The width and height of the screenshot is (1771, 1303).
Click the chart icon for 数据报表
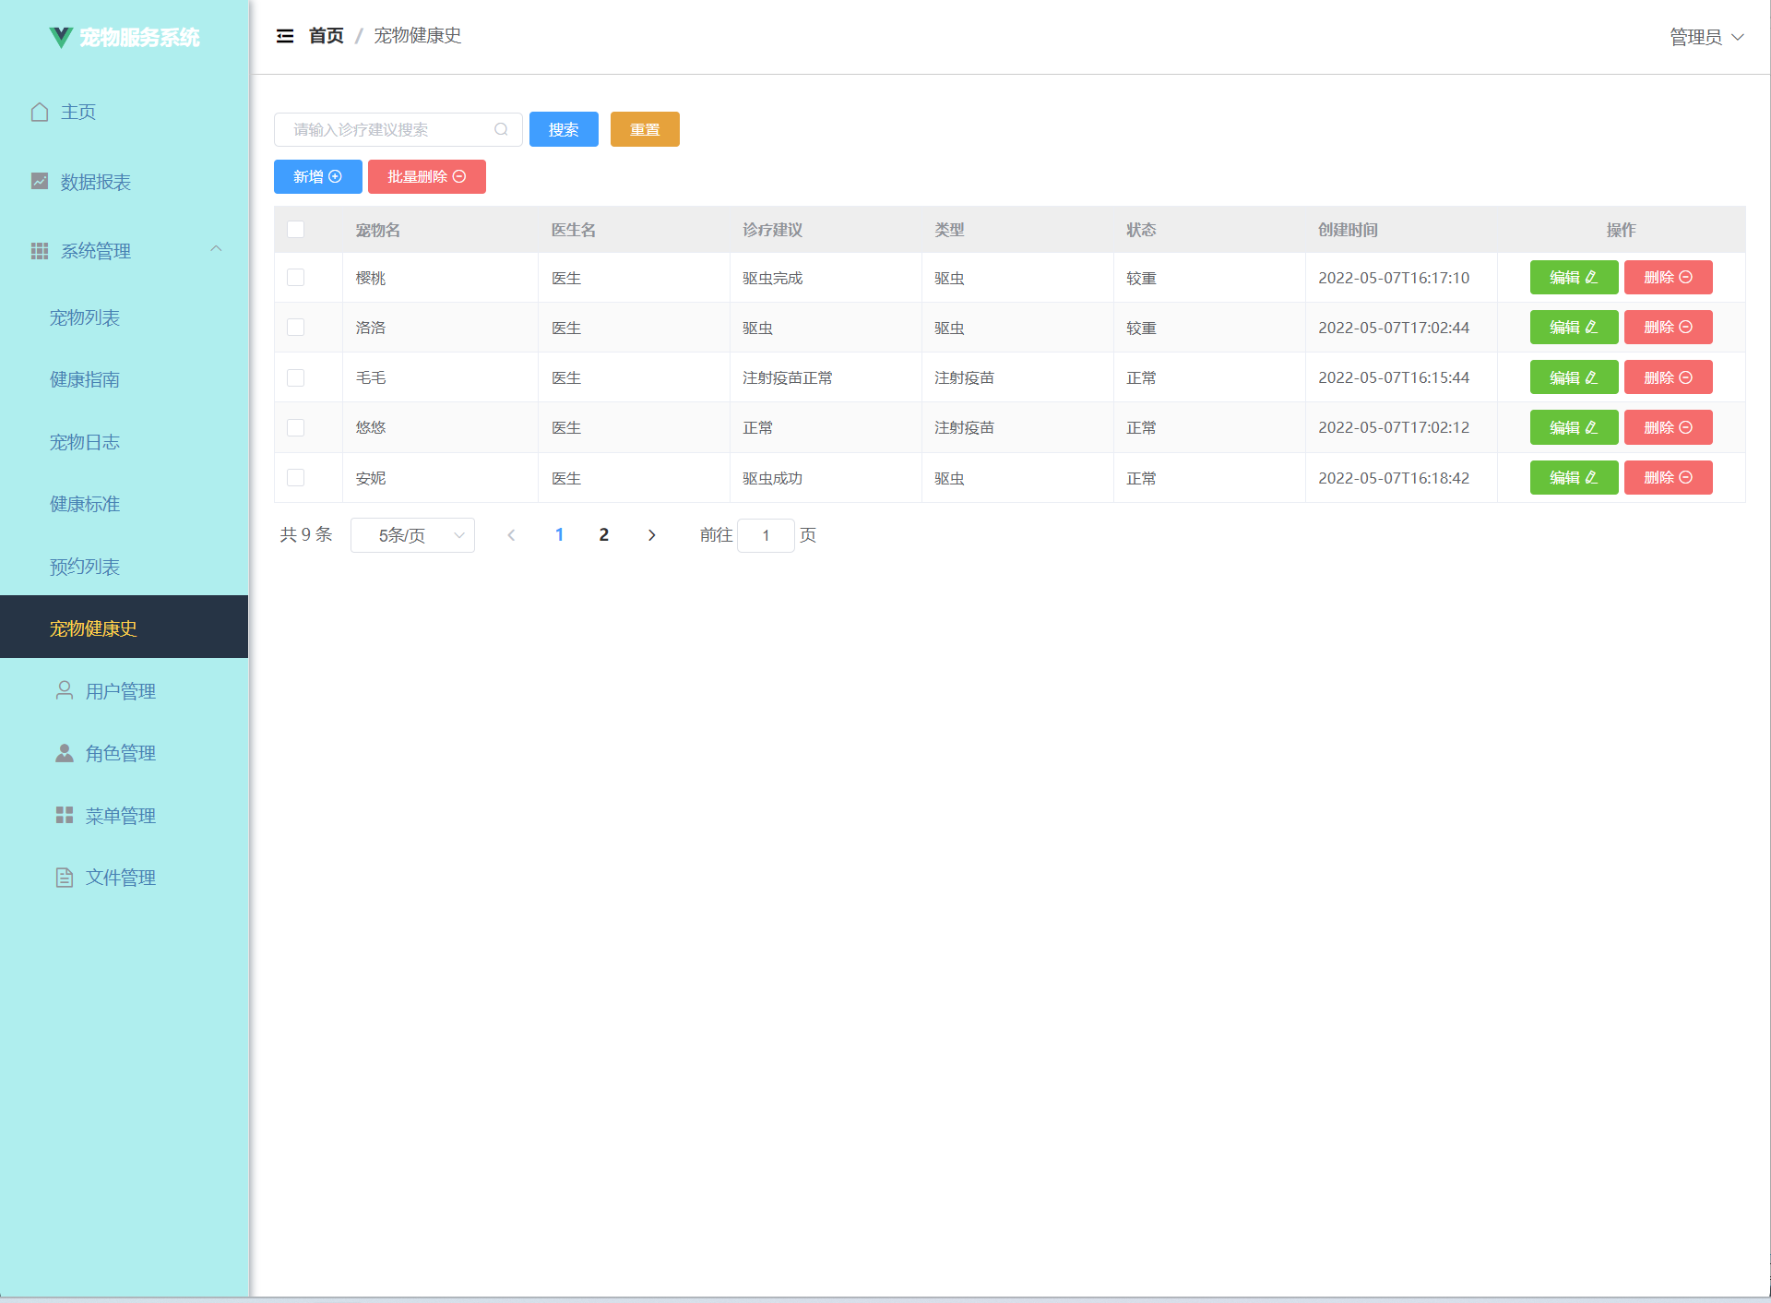(40, 181)
